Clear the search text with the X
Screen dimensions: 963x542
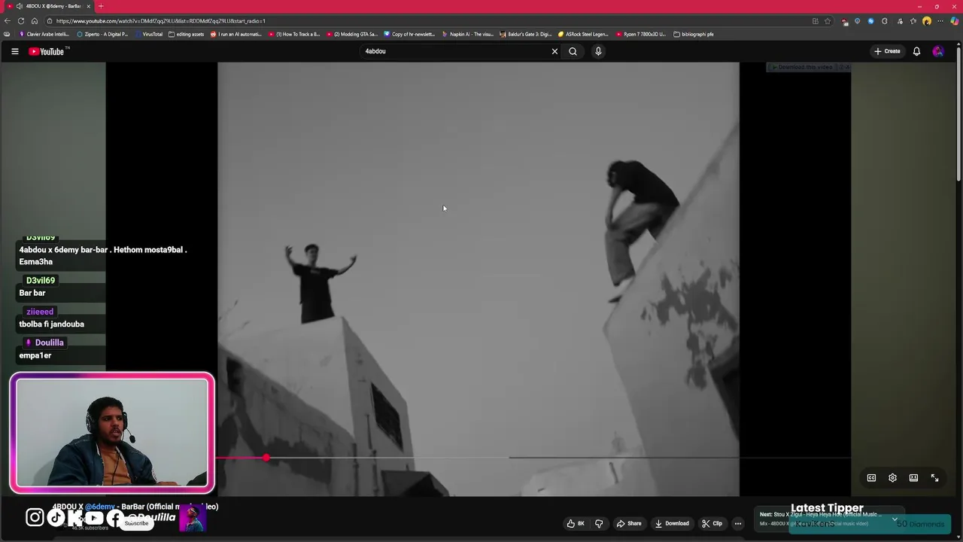[x=555, y=51]
